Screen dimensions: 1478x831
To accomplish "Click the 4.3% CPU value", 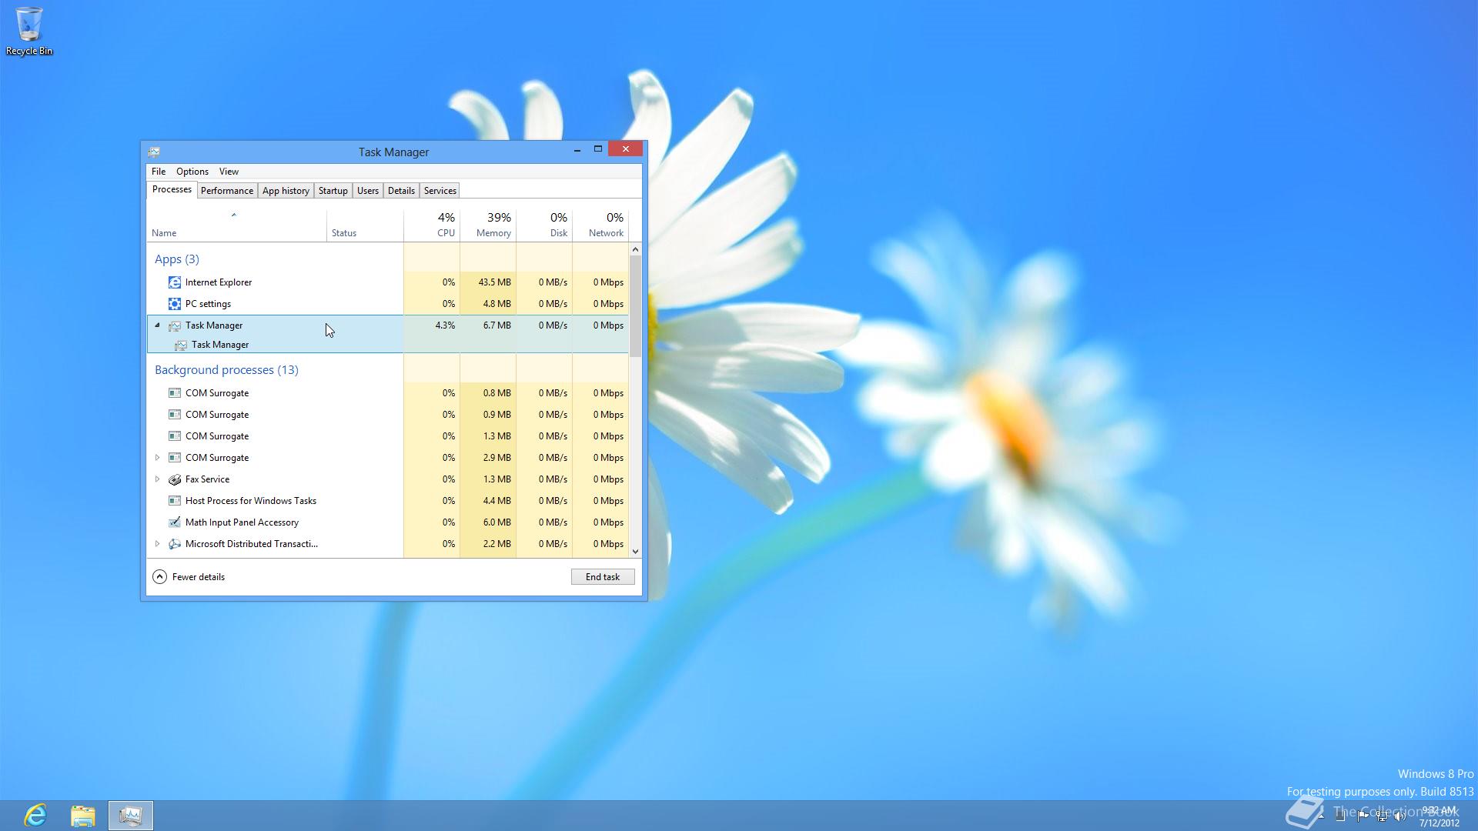I will tap(445, 325).
